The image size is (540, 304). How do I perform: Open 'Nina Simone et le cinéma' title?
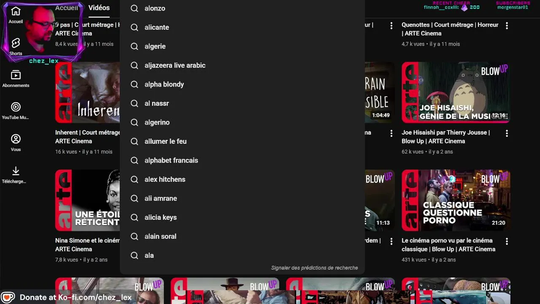(88, 245)
